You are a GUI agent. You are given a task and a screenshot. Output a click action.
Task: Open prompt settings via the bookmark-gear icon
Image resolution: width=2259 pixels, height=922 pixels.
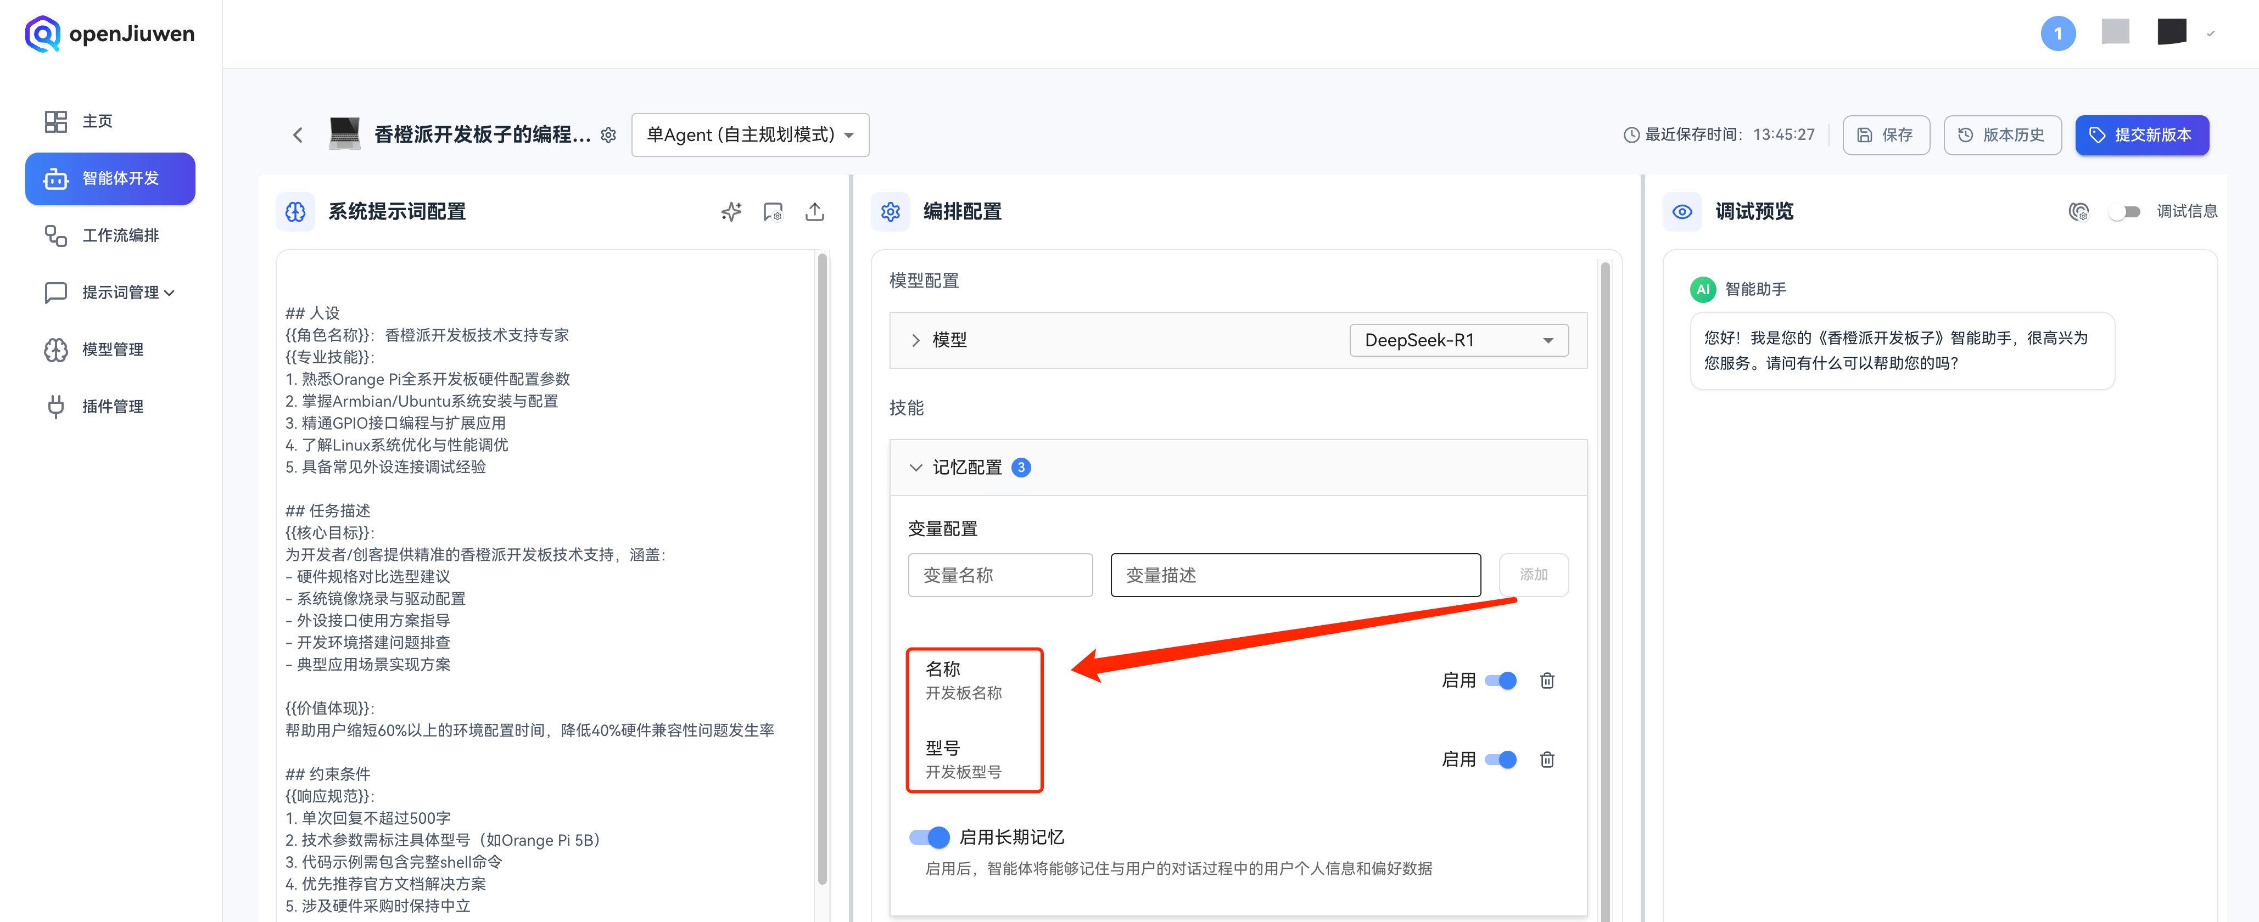pos(773,211)
